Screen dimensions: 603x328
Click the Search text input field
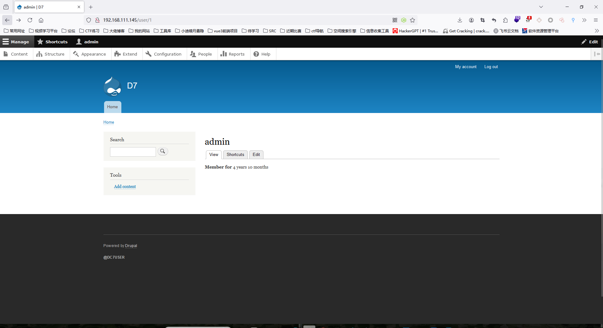coord(133,152)
